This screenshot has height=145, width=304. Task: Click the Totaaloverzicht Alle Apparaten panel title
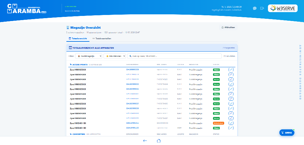click(x=93, y=48)
